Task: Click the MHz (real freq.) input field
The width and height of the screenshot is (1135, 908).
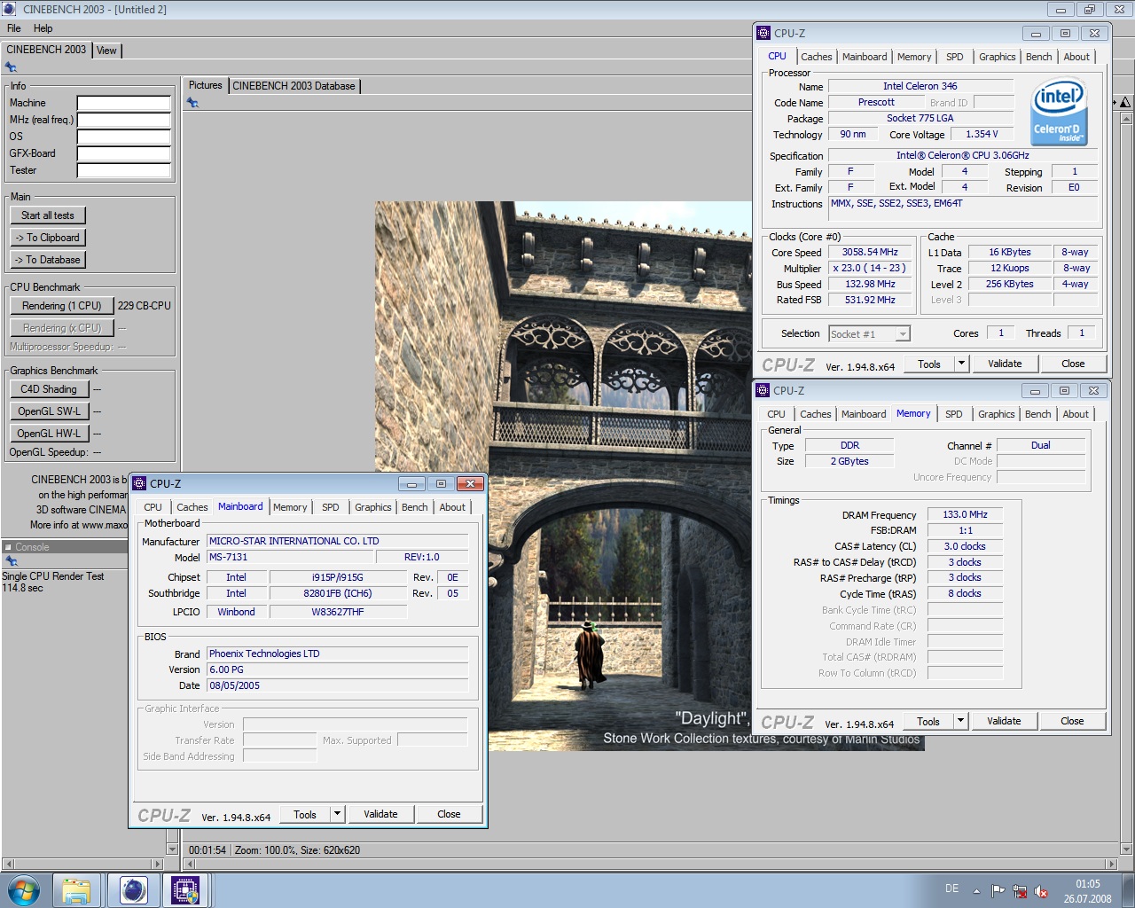Action: pos(123,120)
